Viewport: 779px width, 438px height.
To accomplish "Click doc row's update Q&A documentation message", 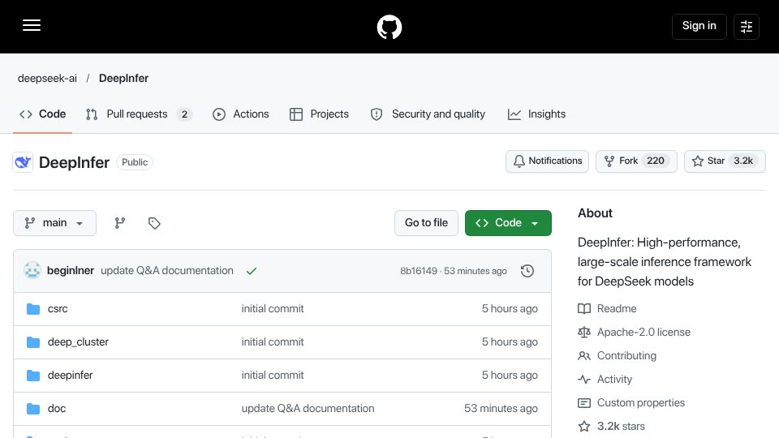I will [x=308, y=409].
